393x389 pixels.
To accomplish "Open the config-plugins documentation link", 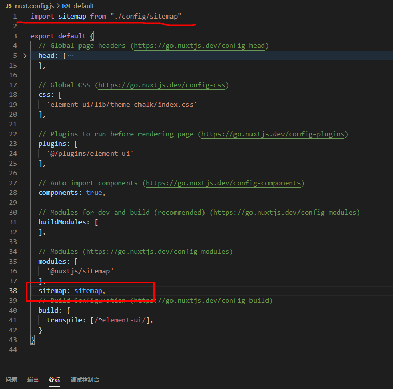I will [x=273, y=134].
